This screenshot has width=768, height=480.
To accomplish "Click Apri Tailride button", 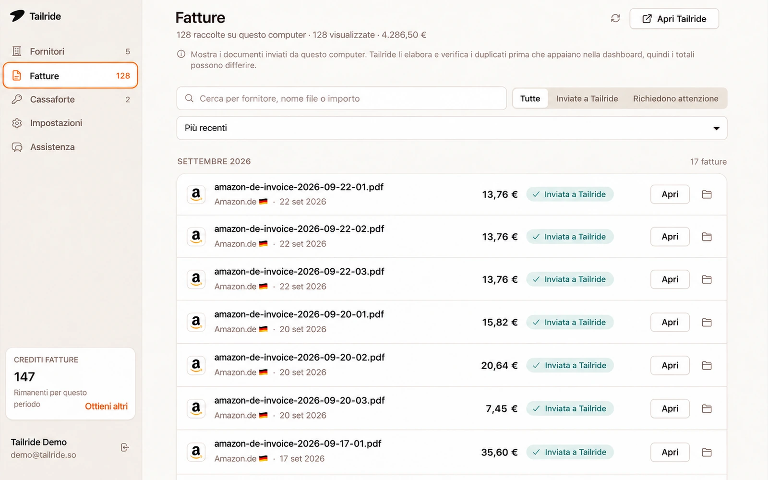I will click(x=674, y=19).
